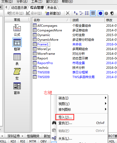Open the 分析(A) menu
This screenshot has width=117, height=143.
pyautogui.click(x=22, y=1)
